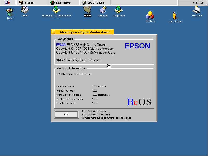Click 'Copyright © 1997-1998 Mathias Agopian' line

[85, 49]
